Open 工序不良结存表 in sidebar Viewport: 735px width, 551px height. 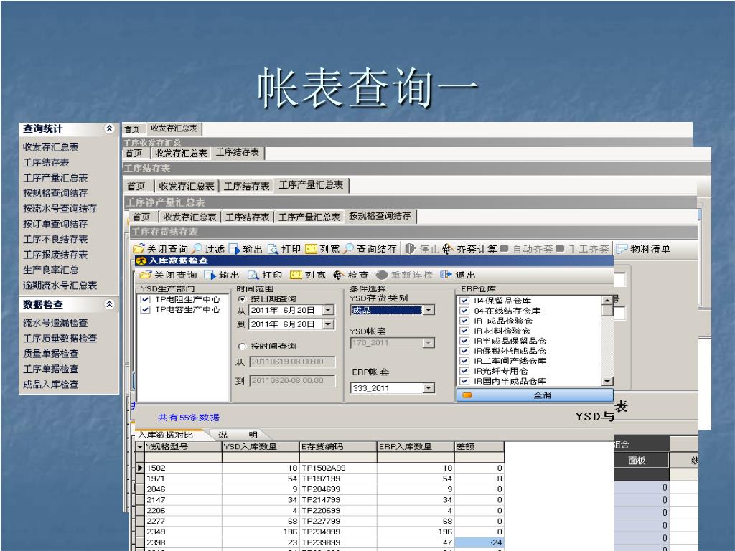point(55,240)
